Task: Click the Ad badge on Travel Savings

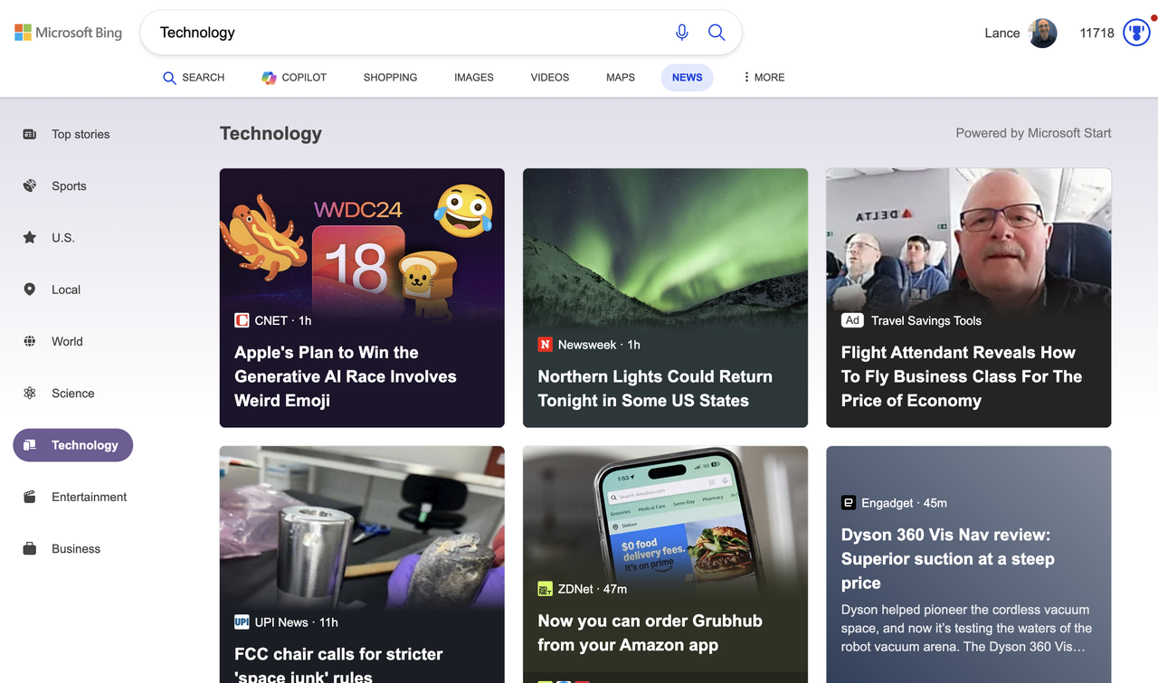Action: (x=852, y=320)
